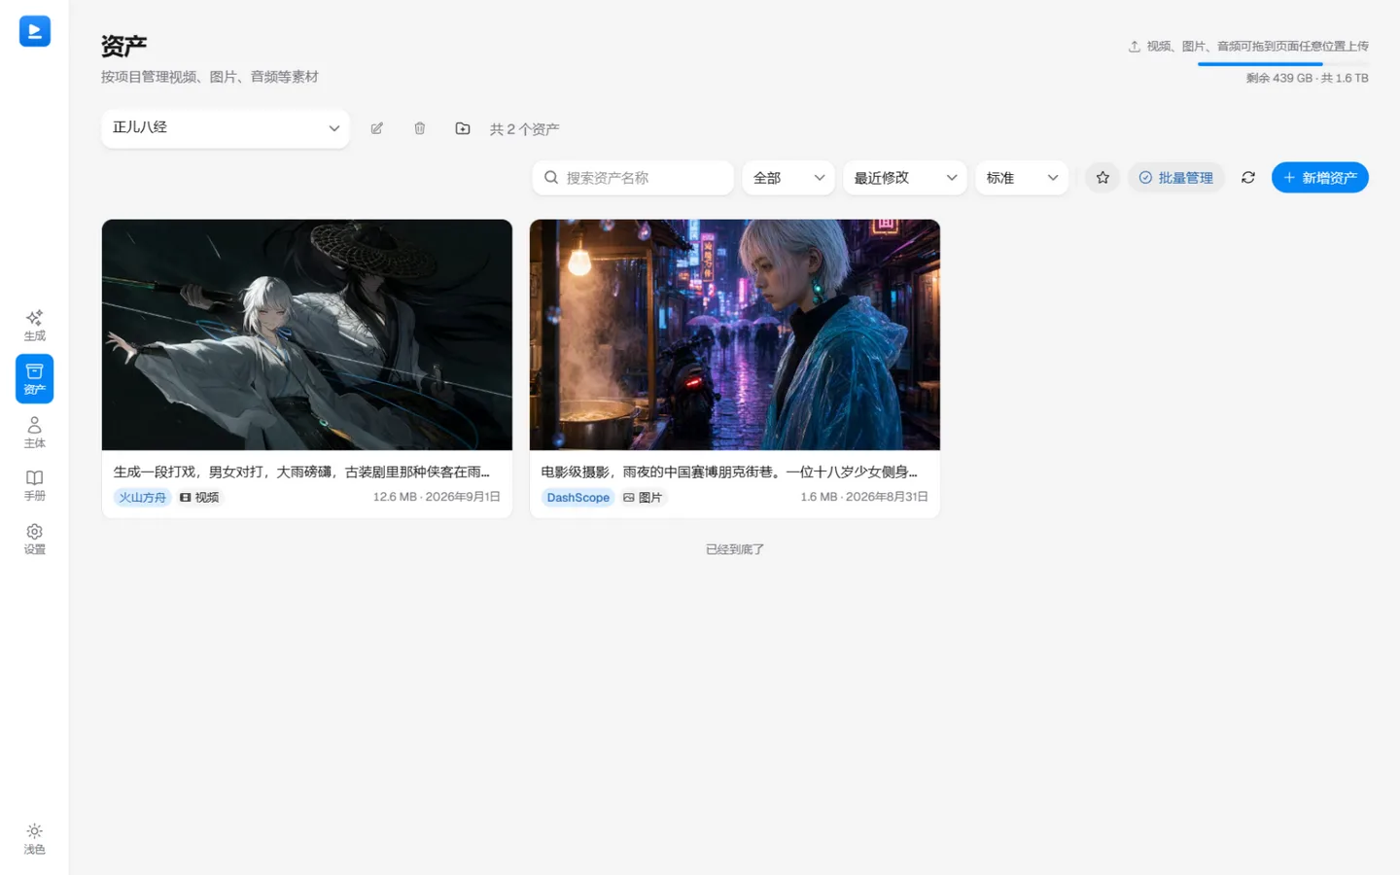This screenshot has height=875, width=1400.
Task: Click the 图片 type badge
Action: coord(643,498)
